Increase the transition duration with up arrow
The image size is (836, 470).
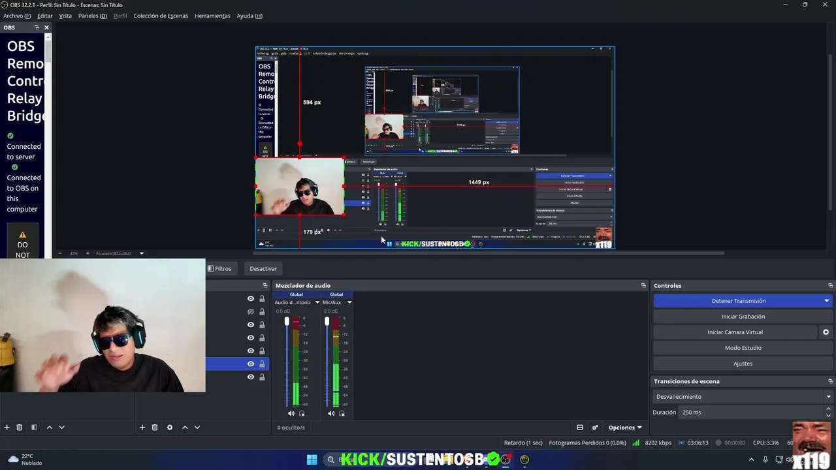[x=828, y=409]
